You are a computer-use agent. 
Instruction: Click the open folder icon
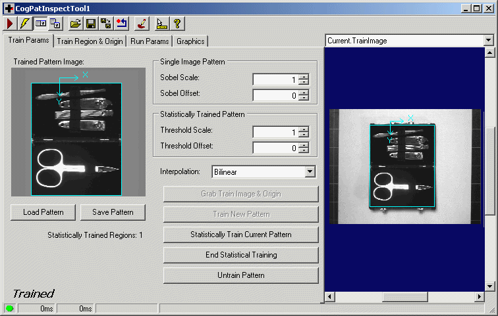pyautogui.click(x=76, y=24)
